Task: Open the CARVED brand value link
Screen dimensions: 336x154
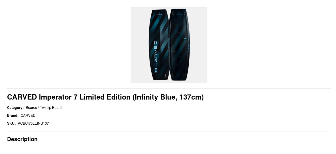Action: [28, 115]
